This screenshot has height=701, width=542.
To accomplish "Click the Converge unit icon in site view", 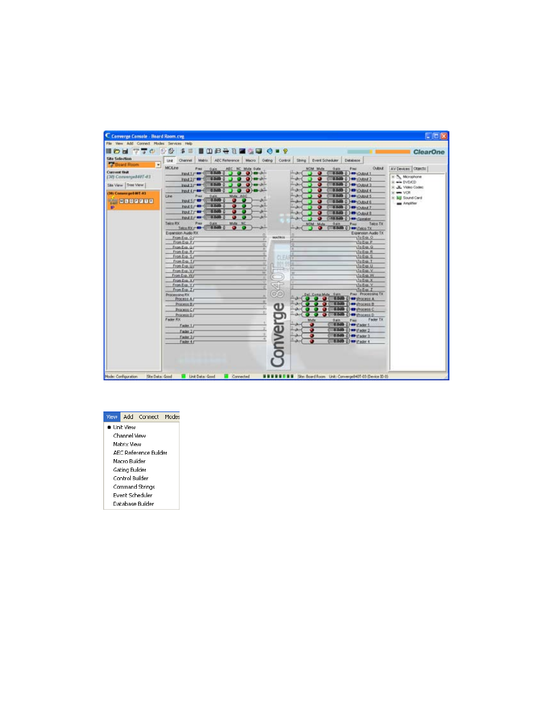I will (x=113, y=201).
